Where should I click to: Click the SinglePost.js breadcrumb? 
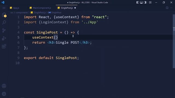click(40, 13)
